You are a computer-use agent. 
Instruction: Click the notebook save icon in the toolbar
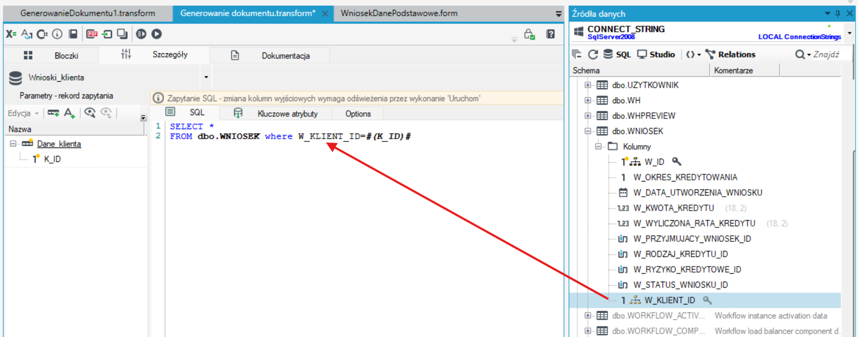click(x=73, y=34)
